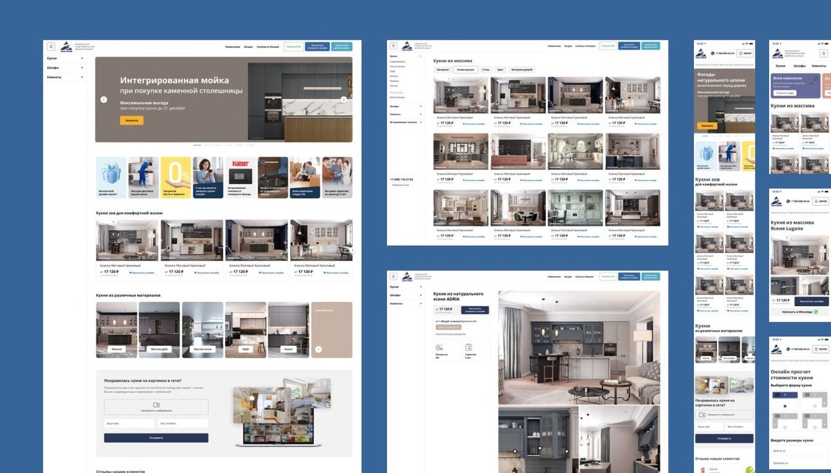831x473 pixels.
Task: Go to the previous hero banner slide
Action: click(x=104, y=100)
